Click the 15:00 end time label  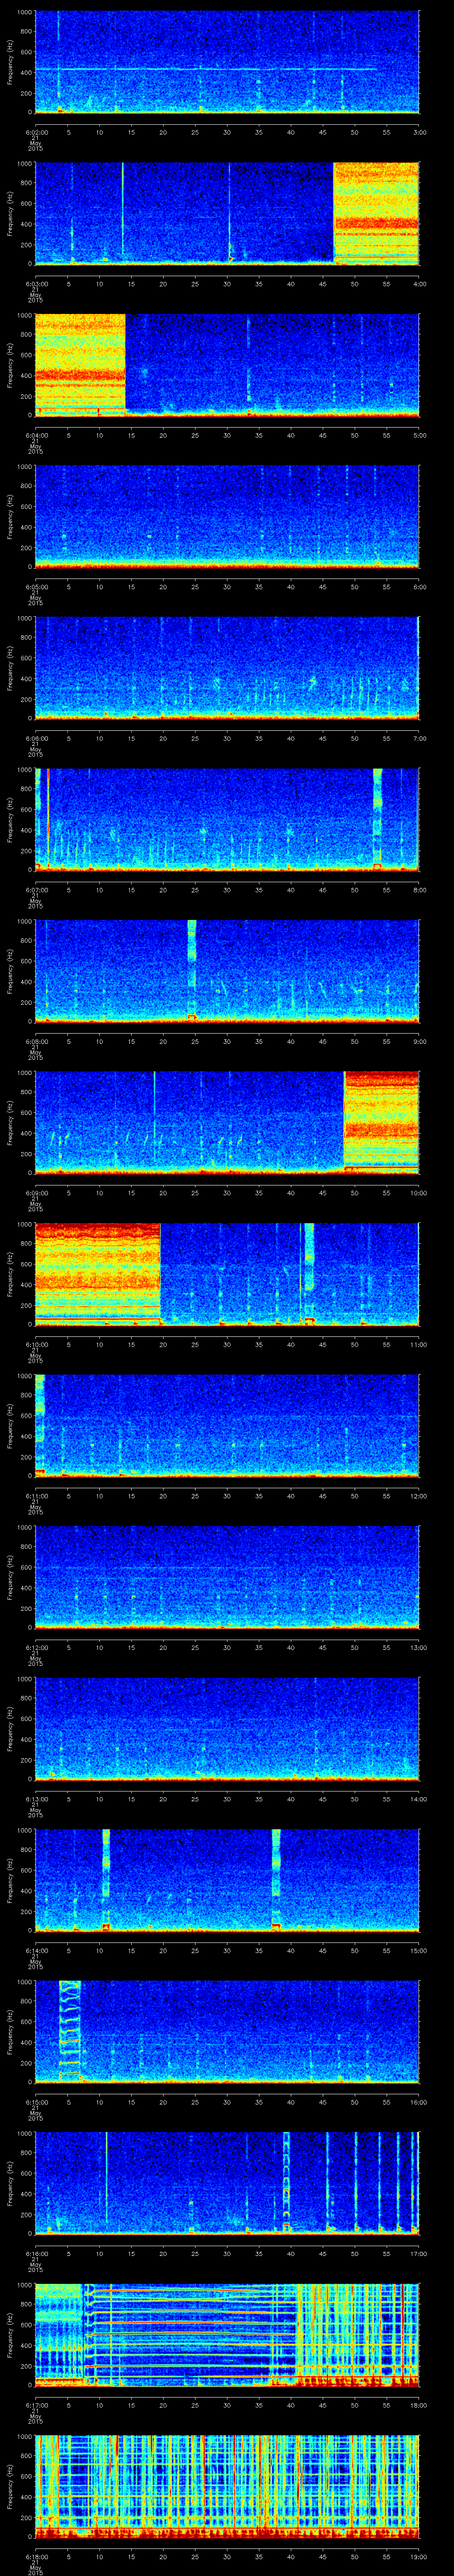point(418,1950)
